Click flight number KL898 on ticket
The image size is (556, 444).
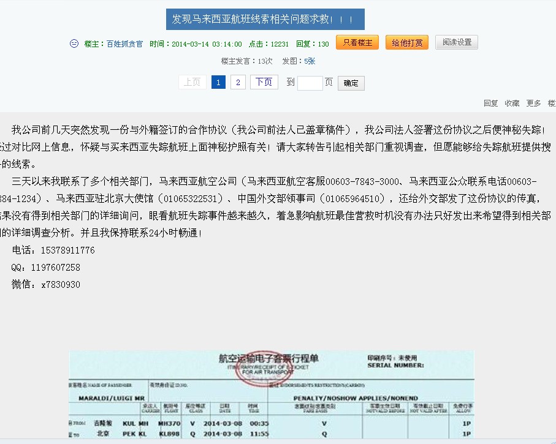click(x=169, y=434)
